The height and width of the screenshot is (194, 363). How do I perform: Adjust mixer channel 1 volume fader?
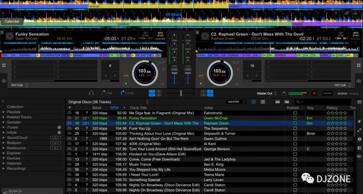click(175, 73)
